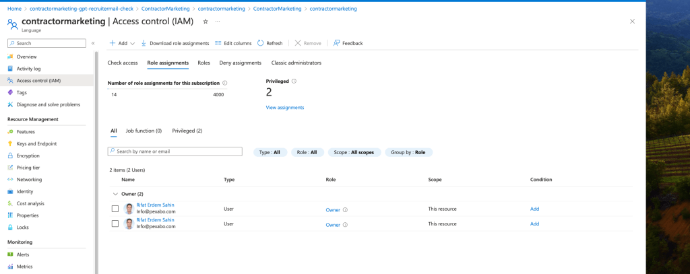Open the Activity log sidebar icon
Viewport: 690px width, 274px height.
tap(10, 69)
